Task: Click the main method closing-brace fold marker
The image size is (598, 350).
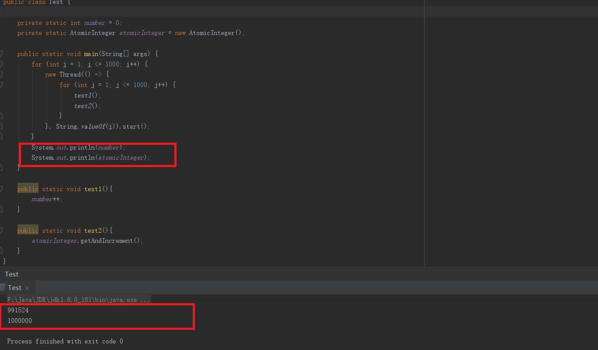Action: click(1, 168)
